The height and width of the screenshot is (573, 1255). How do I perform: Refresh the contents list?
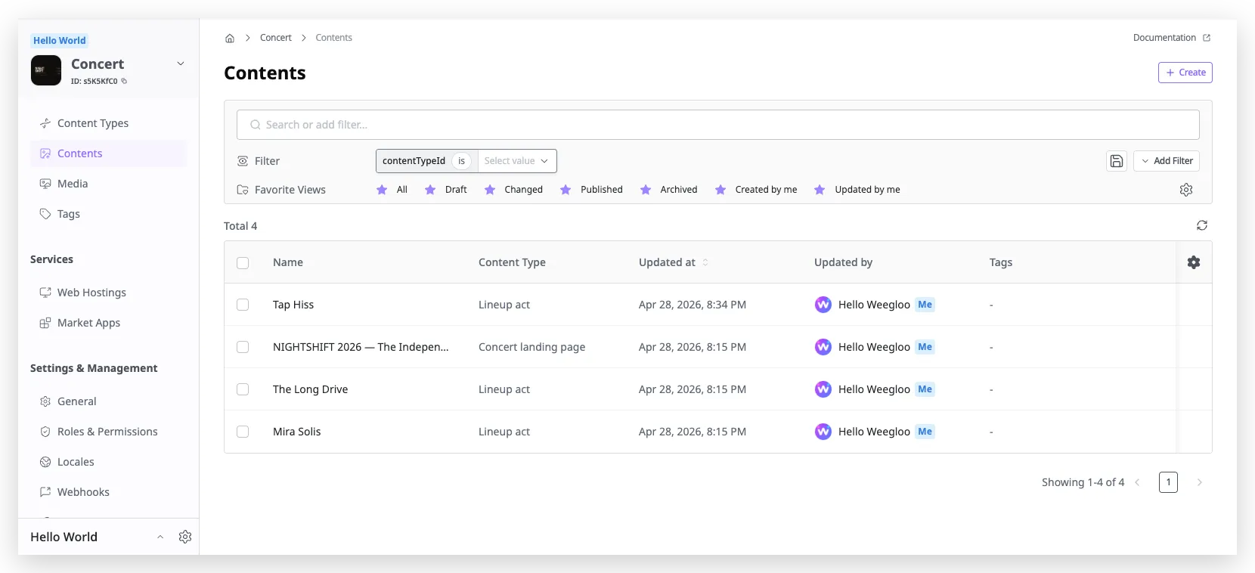tap(1202, 225)
